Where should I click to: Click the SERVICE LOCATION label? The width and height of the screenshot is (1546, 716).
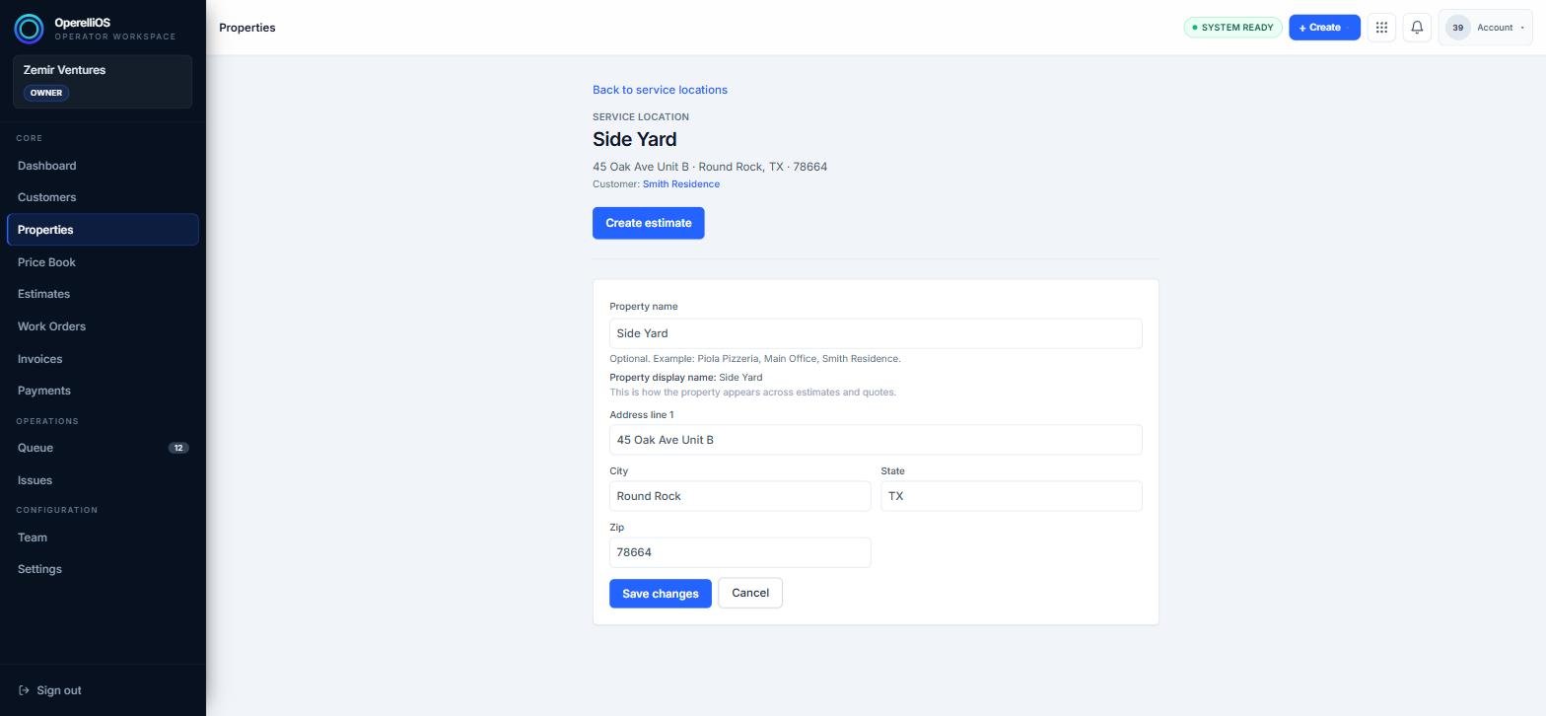point(641,117)
